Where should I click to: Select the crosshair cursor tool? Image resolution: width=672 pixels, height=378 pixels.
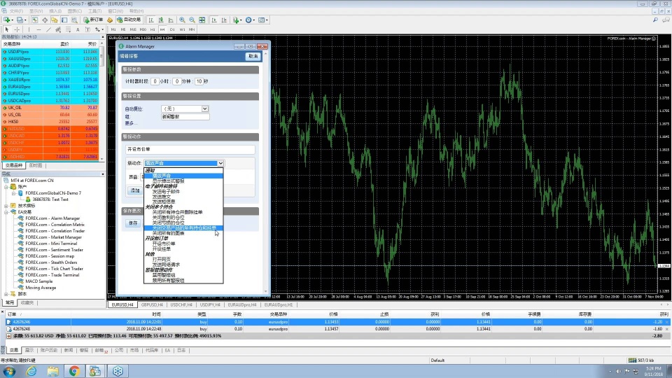click(x=17, y=29)
